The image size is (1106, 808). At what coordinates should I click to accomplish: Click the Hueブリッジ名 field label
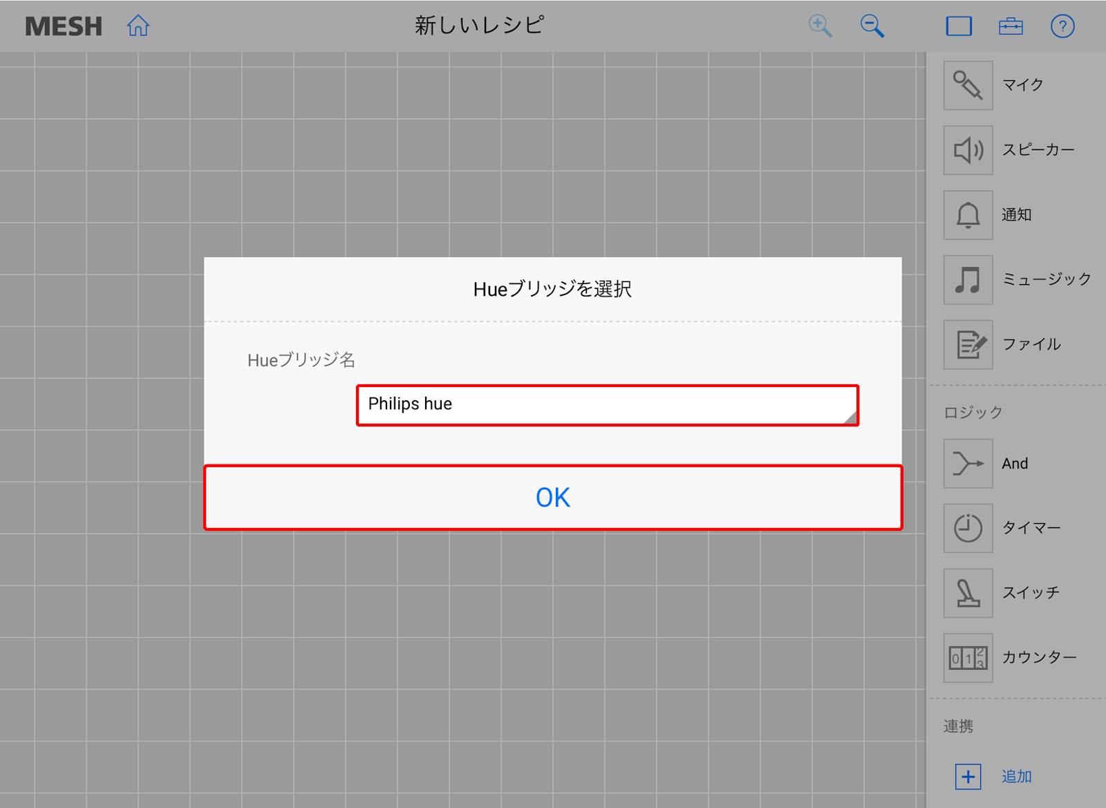pos(301,360)
